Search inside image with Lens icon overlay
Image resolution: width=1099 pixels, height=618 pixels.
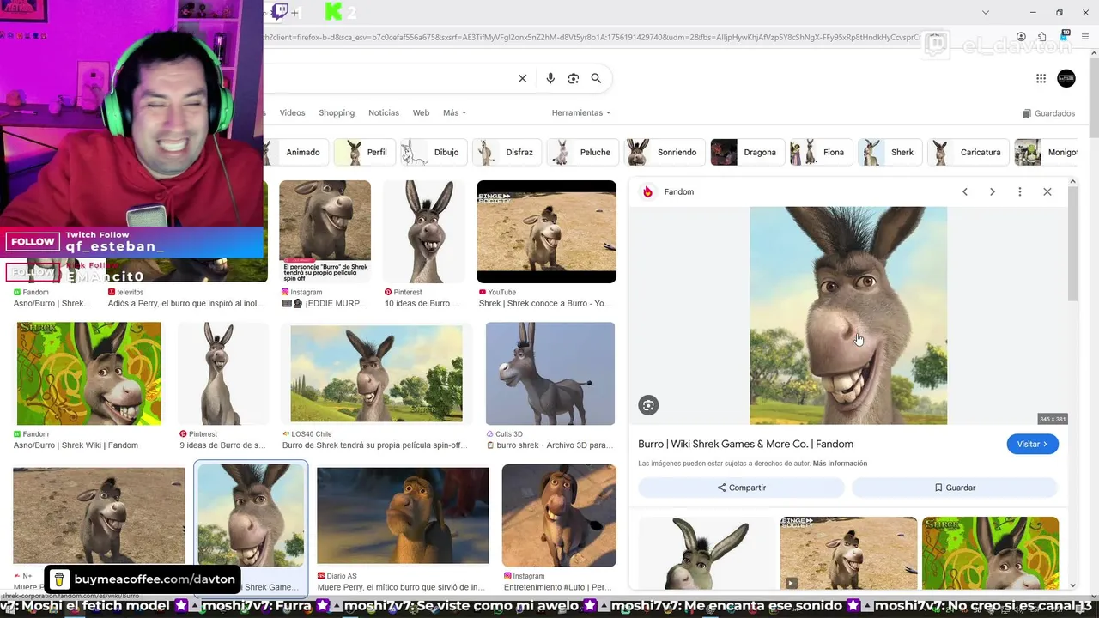coord(648,405)
